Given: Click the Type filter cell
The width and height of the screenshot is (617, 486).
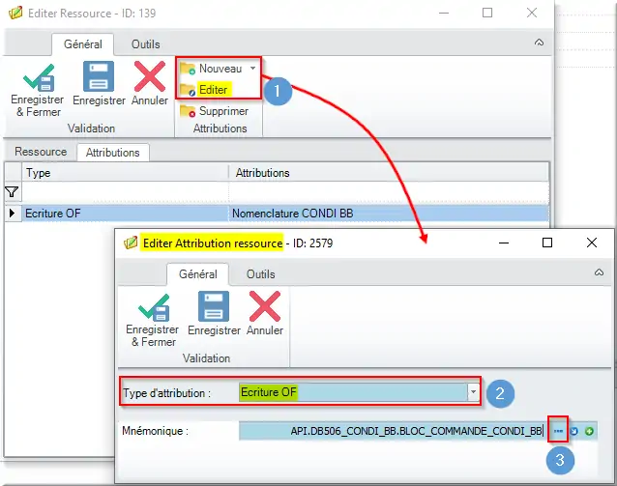Looking at the screenshot, I should [125, 192].
